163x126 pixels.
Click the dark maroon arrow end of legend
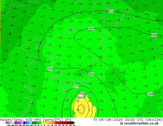tap(74, 123)
